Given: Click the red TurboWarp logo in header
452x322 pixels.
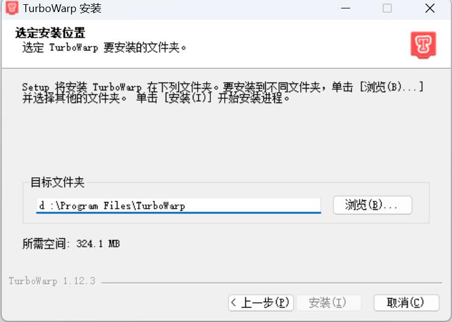Looking at the screenshot, I should click(x=423, y=45).
